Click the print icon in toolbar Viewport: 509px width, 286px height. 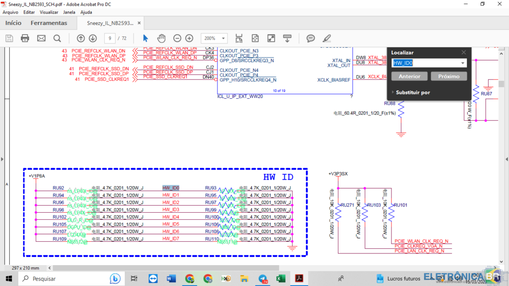point(25,38)
